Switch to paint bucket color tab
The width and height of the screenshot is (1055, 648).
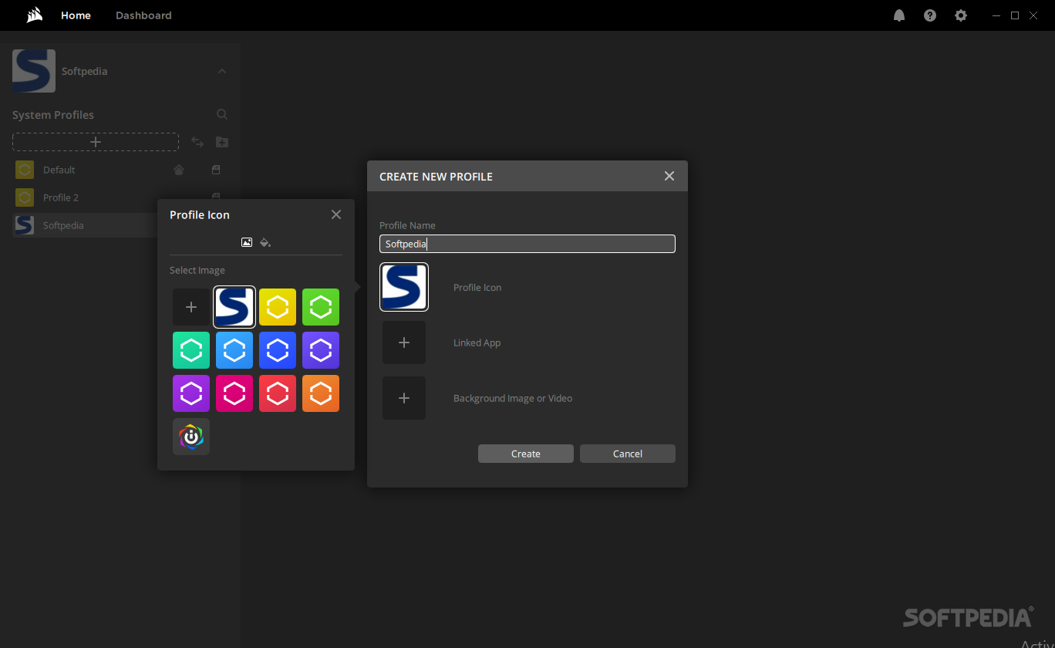265,242
